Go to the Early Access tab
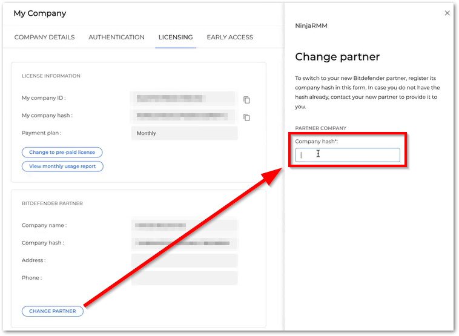The height and width of the screenshot is (336, 459). point(230,38)
